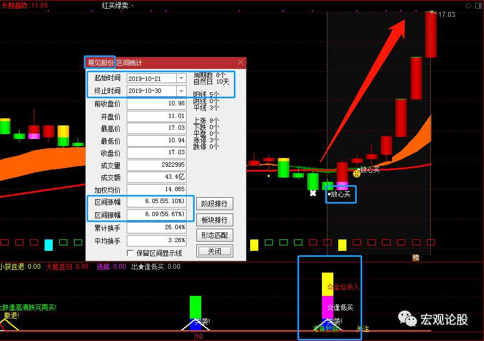This screenshot has width=484, height=341.
Task: Click the 榜 badge icon under the chart
Action: 416,257
